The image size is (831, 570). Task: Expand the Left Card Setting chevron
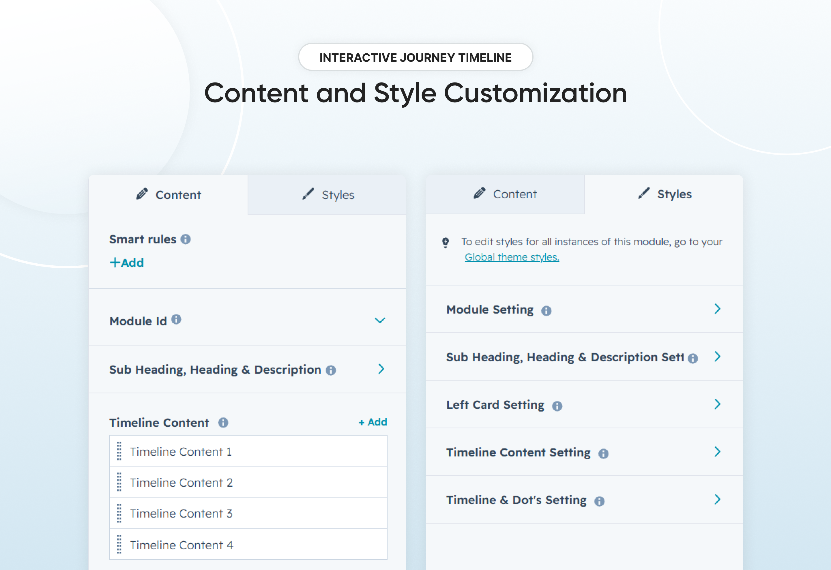click(x=718, y=404)
